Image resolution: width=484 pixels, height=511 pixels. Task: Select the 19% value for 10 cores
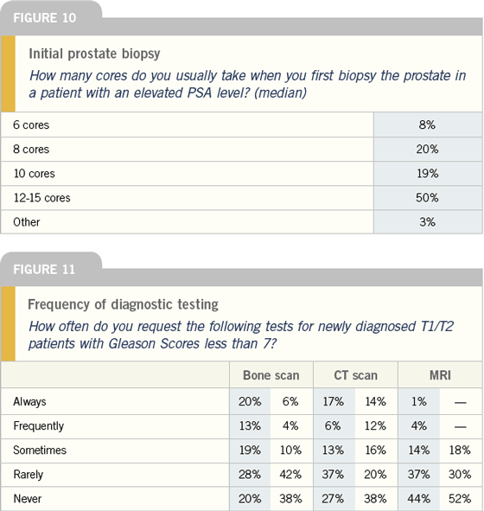tap(427, 174)
